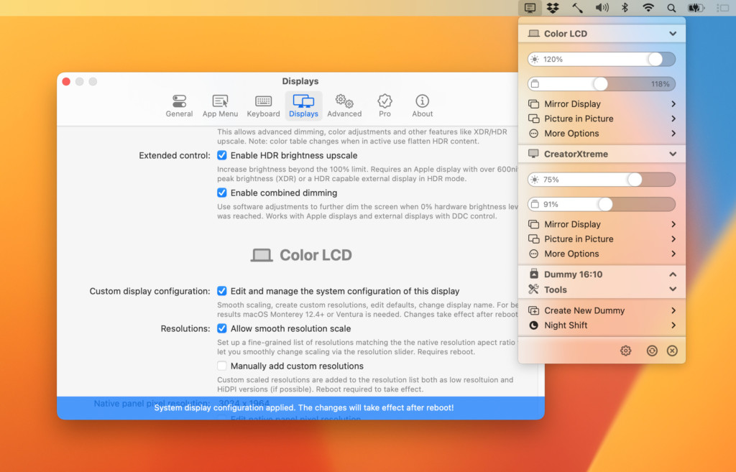Screen dimensions: 736x472
Task: Open Create New Dummy submenu
Action: [x=602, y=310]
